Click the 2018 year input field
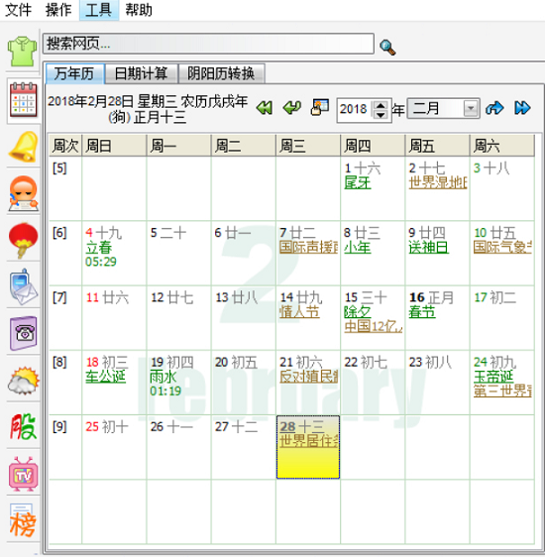This screenshot has width=545, height=557. 354,109
